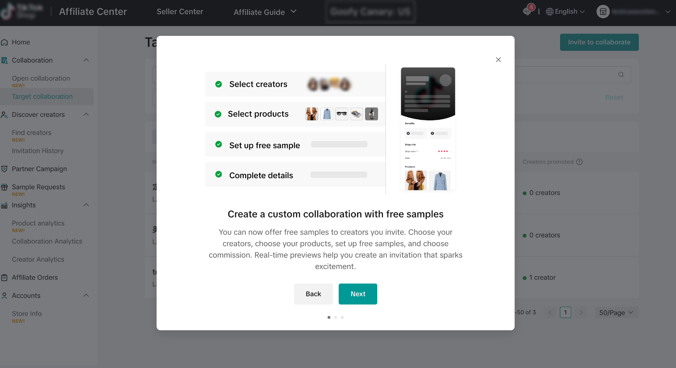The width and height of the screenshot is (676, 368).
Task: Click the shop profile avatar icon
Action: tap(603, 12)
